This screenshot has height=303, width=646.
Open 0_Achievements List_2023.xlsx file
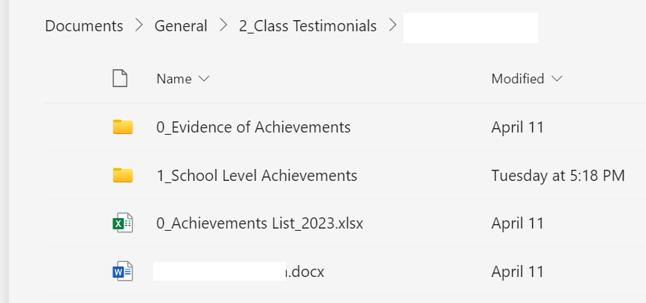point(260,223)
